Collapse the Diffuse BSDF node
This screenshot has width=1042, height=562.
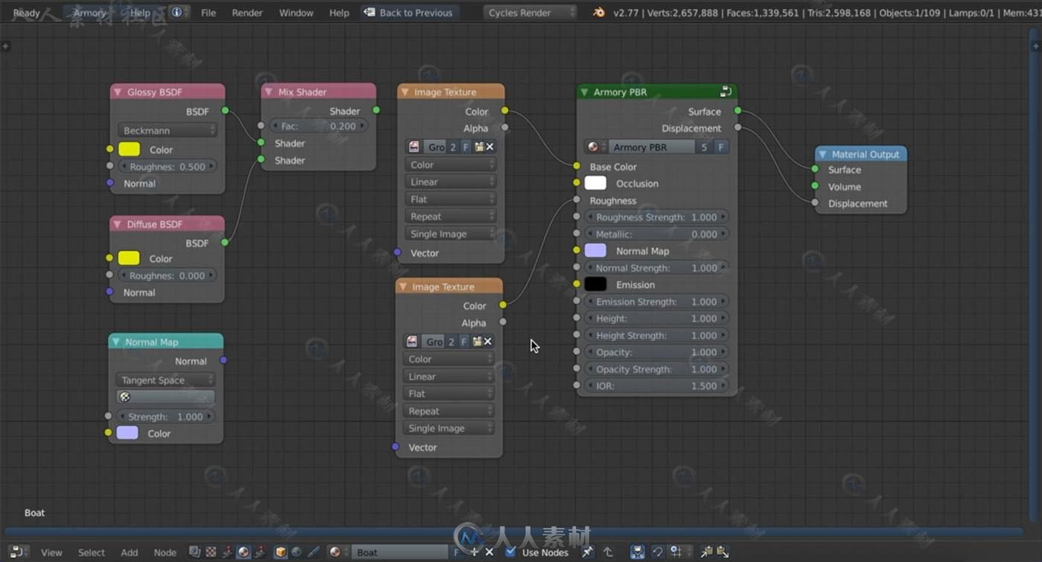tap(117, 224)
